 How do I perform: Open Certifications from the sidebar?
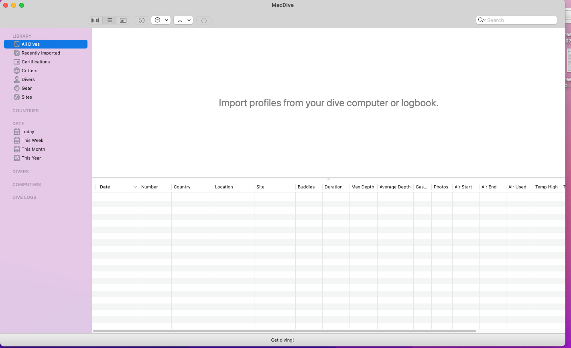click(x=36, y=62)
